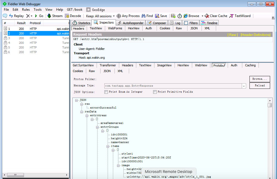
Task: Click the camera screenshot icon
Action: pyautogui.click(x=173, y=16)
